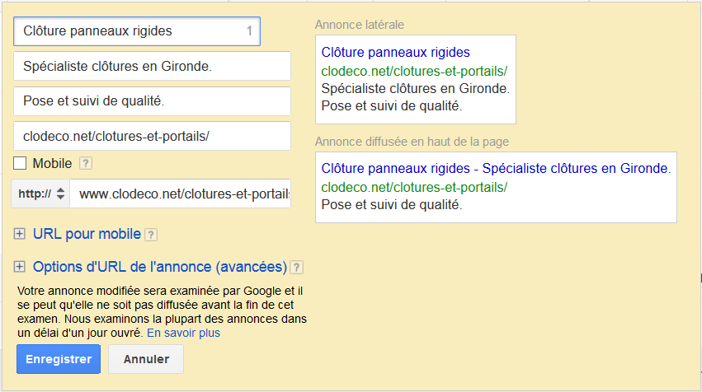Click the plus icon before URL pour mobile
Screen dimensions: 702x392
pos(19,234)
